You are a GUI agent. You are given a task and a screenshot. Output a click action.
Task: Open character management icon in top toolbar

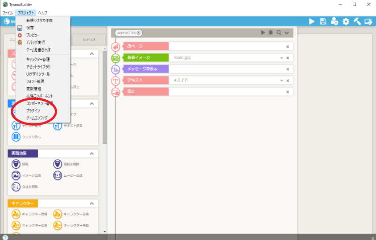334,21
